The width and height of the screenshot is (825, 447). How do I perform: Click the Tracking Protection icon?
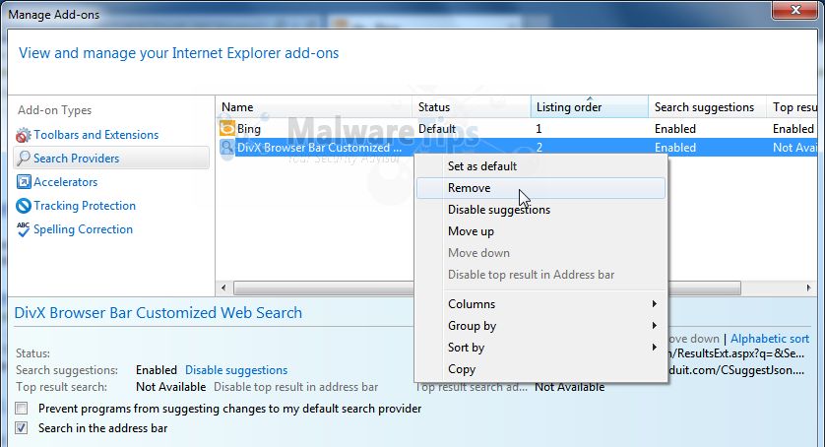click(24, 206)
